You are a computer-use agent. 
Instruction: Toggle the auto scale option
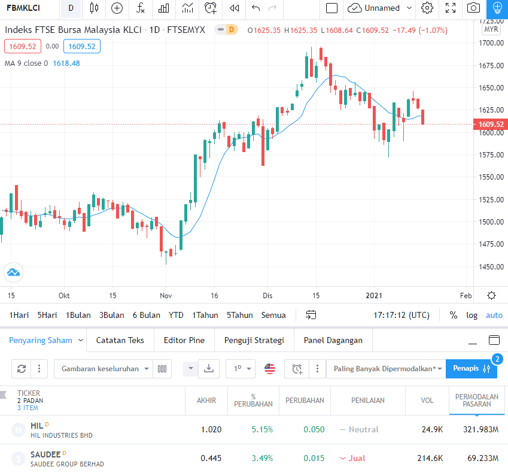pos(494,315)
